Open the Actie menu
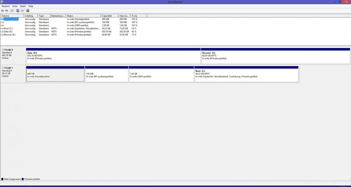The width and height of the screenshot is (351, 187). coord(15,6)
